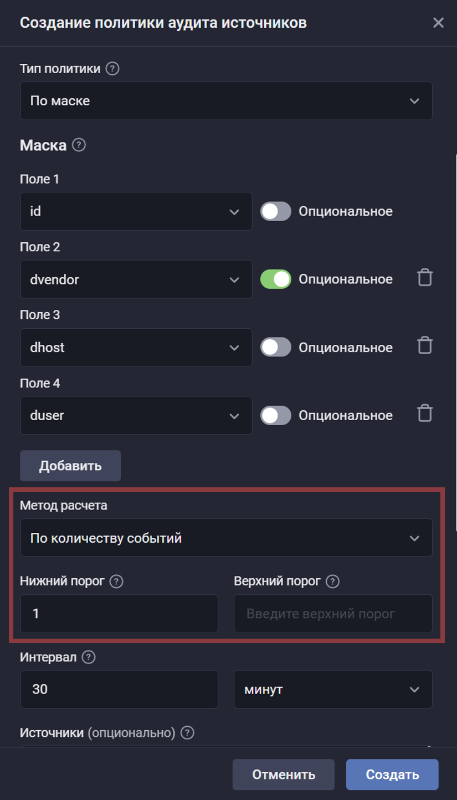Image resolution: width=457 pixels, height=800 pixels.
Task: Click help icon next to Тип политики
Action: (x=112, y=69)
